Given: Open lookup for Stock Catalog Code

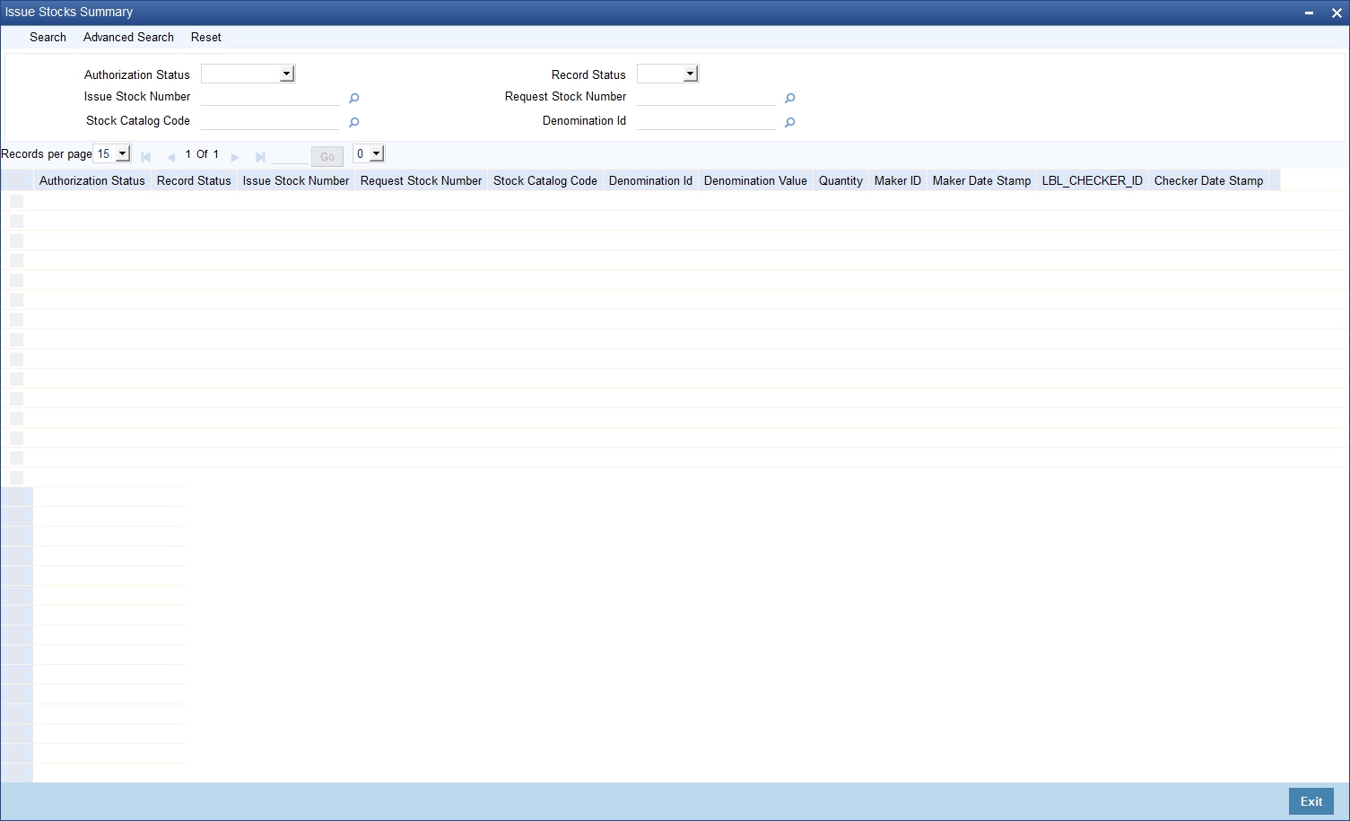Looking at the screenshot, I should 353,123.
